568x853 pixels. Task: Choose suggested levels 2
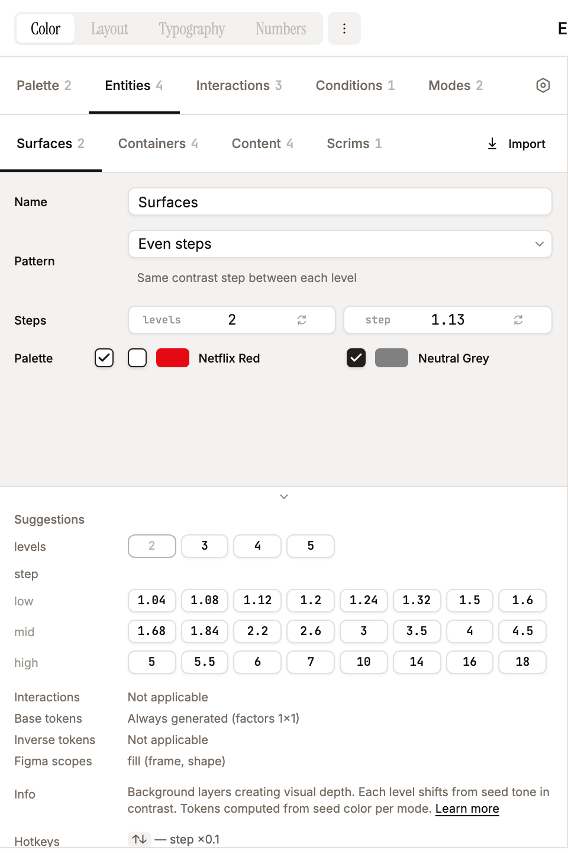coord(152,546)
